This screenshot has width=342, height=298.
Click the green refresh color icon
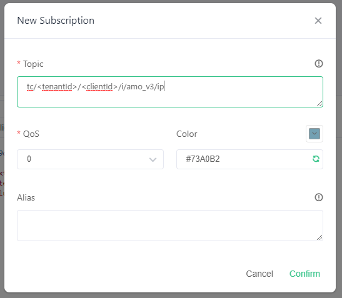(x=316, y=159)
